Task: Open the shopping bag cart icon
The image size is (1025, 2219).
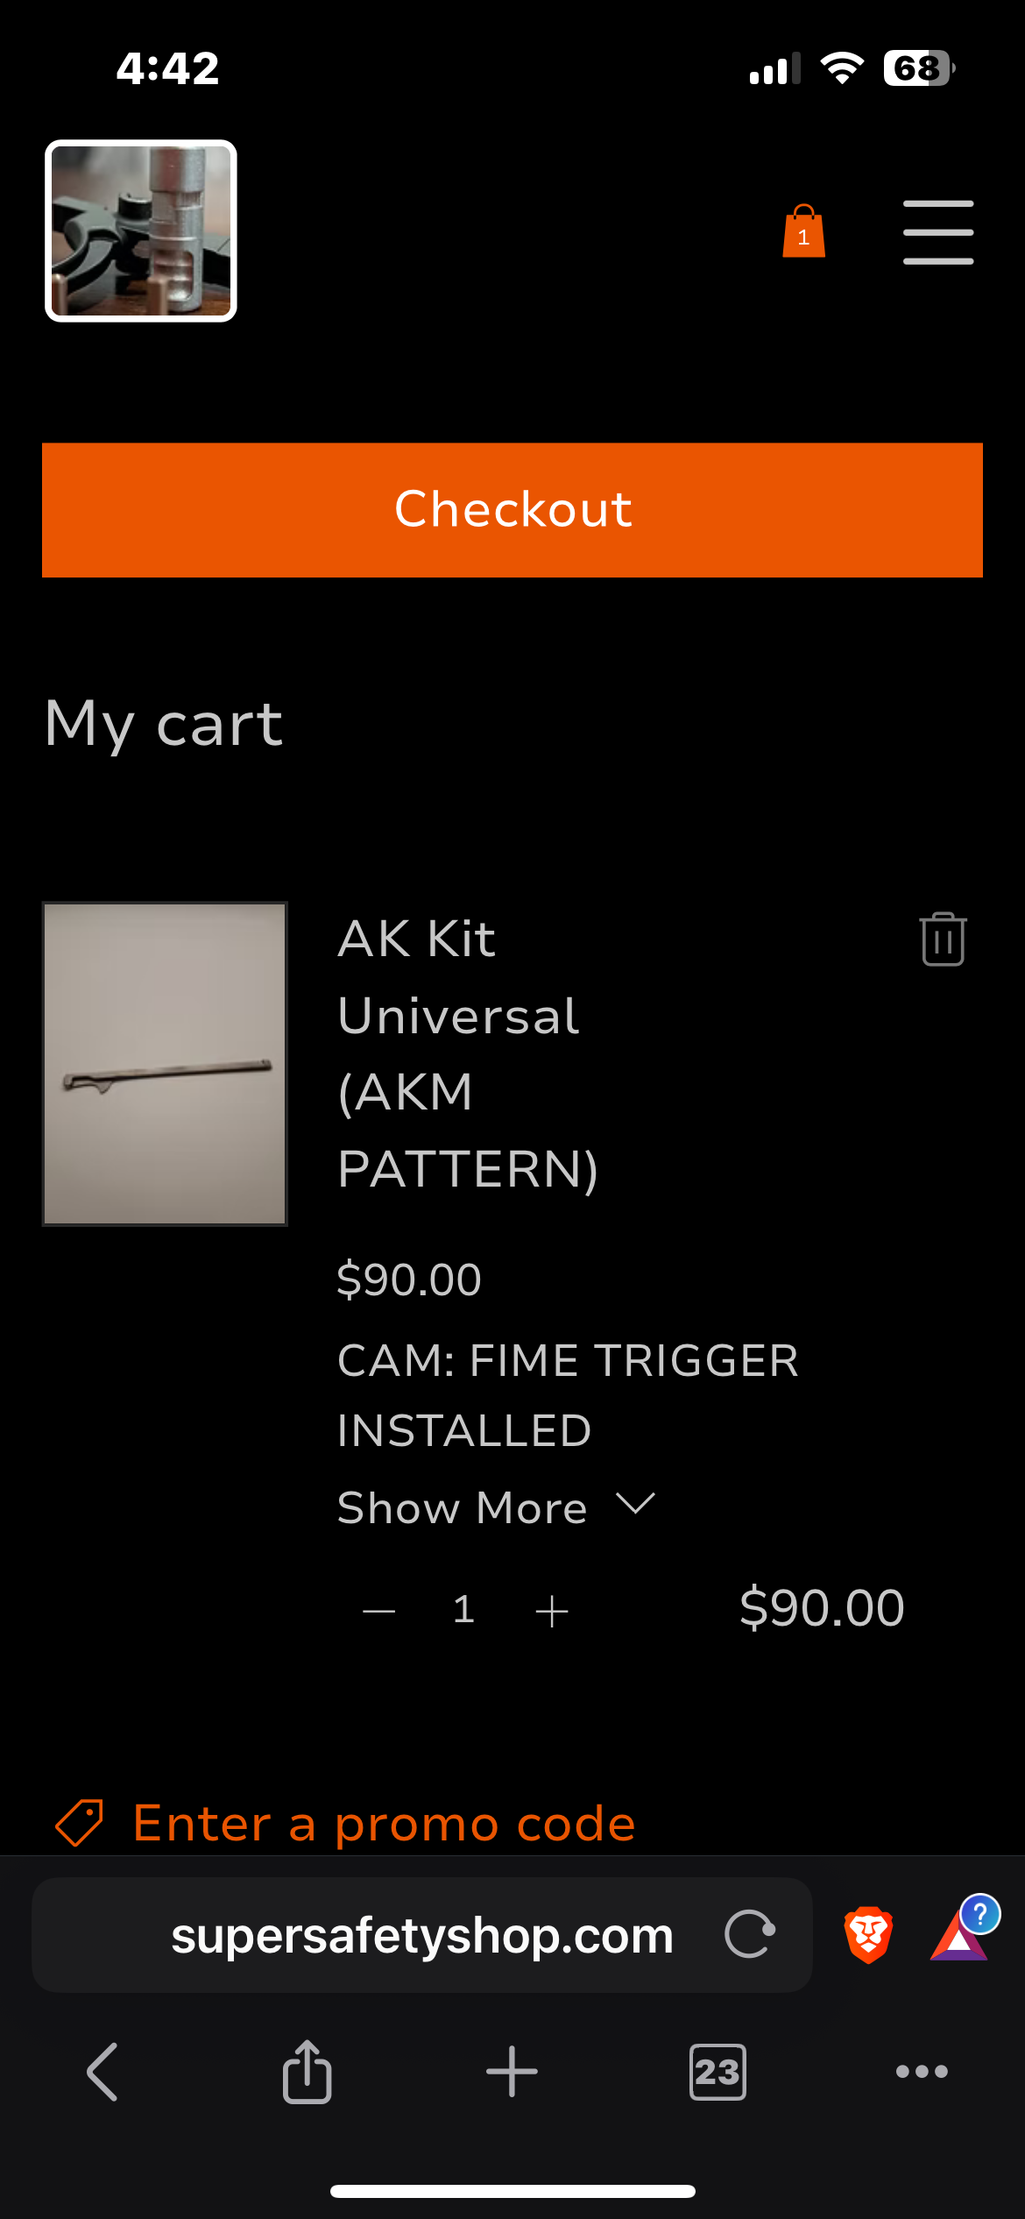Action: [x=803, y=232]
